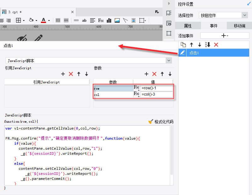
Task: Open the F(x) type selector for row
Action: [x=137, y=88]
